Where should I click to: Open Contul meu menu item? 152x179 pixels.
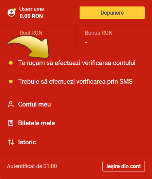coord(34,104)
